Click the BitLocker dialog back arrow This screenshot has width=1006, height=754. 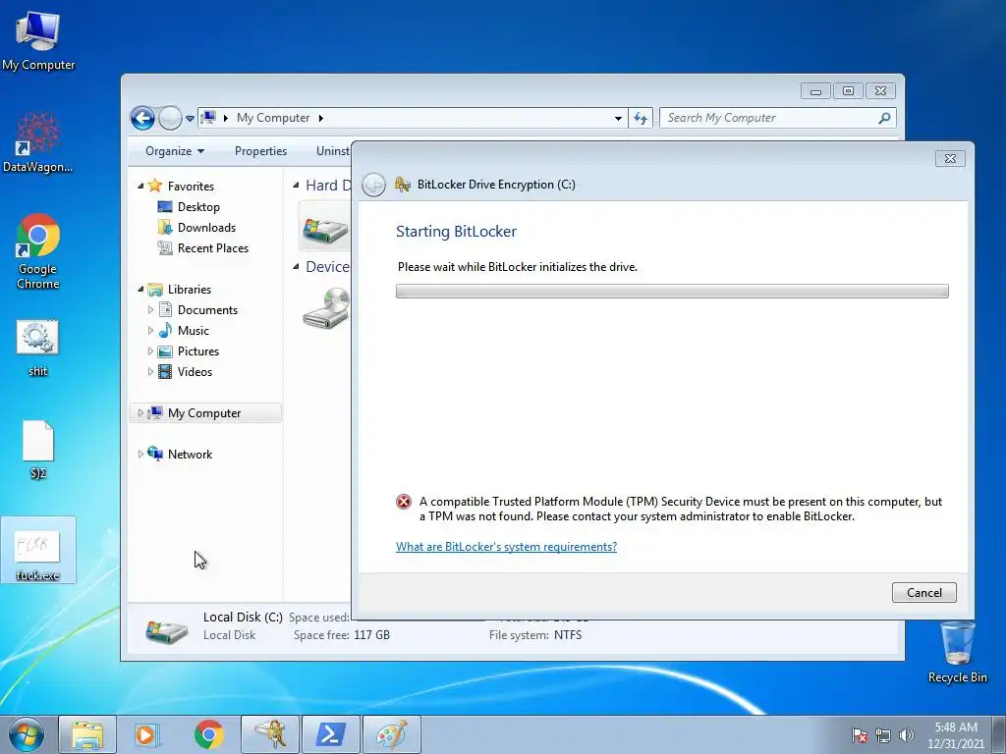(x=373, y=186)
